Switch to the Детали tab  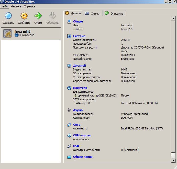tap(73, 13)
